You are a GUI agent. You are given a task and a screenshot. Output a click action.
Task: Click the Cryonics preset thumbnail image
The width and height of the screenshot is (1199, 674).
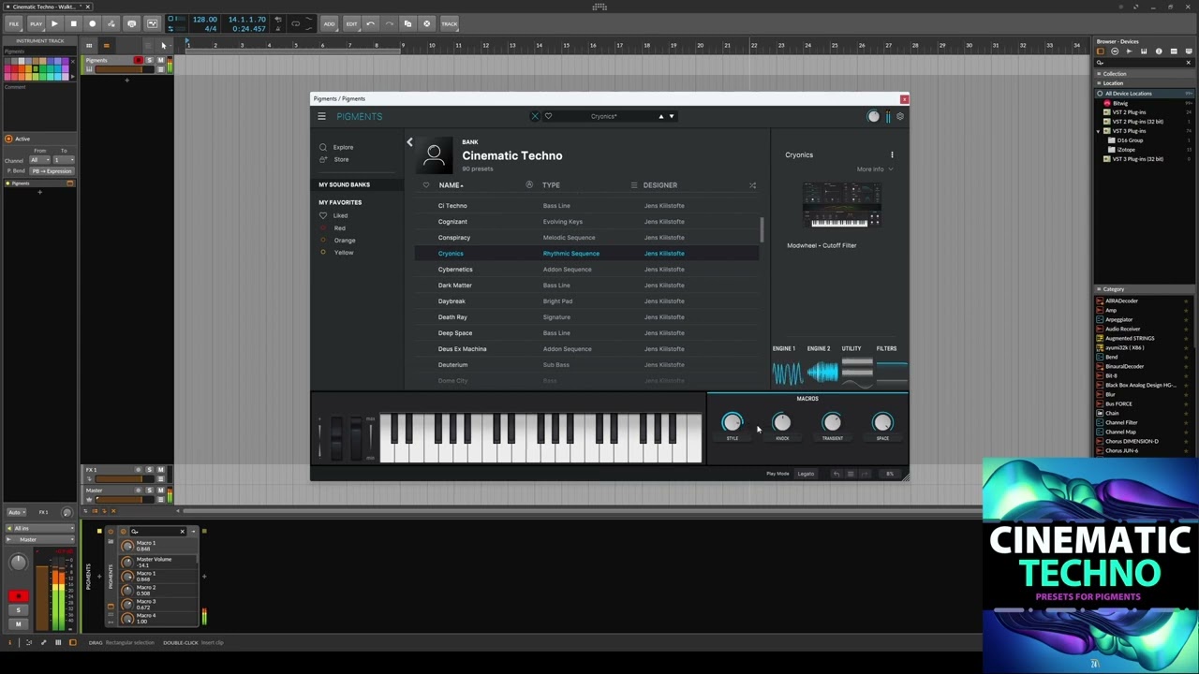pyautogui.click(x=840, y=205)
